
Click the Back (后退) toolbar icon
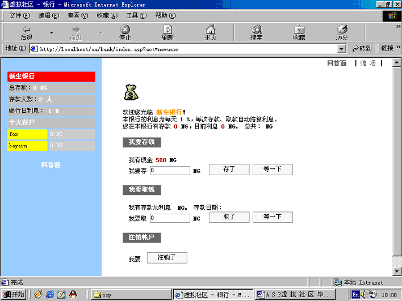27,32
